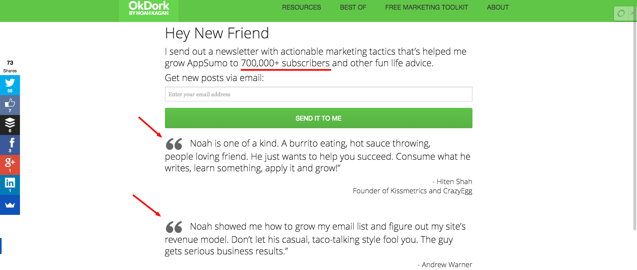Share the post via Twitter bird icon
Screen dimensions: 637x270
coord(10,85)
